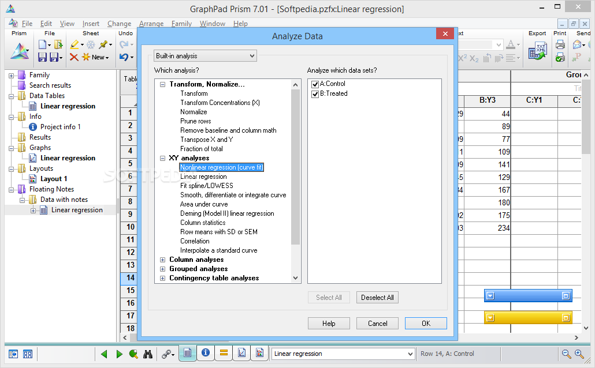This screenshot has height=368, width=595.
Task: Click the new file page icon
Action: [43, 45]
